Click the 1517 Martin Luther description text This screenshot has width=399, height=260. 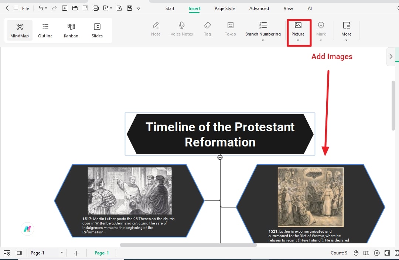coord(129,225)
